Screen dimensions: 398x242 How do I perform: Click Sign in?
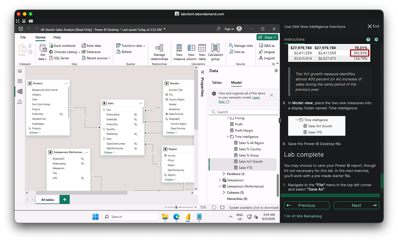click(229, 29)
